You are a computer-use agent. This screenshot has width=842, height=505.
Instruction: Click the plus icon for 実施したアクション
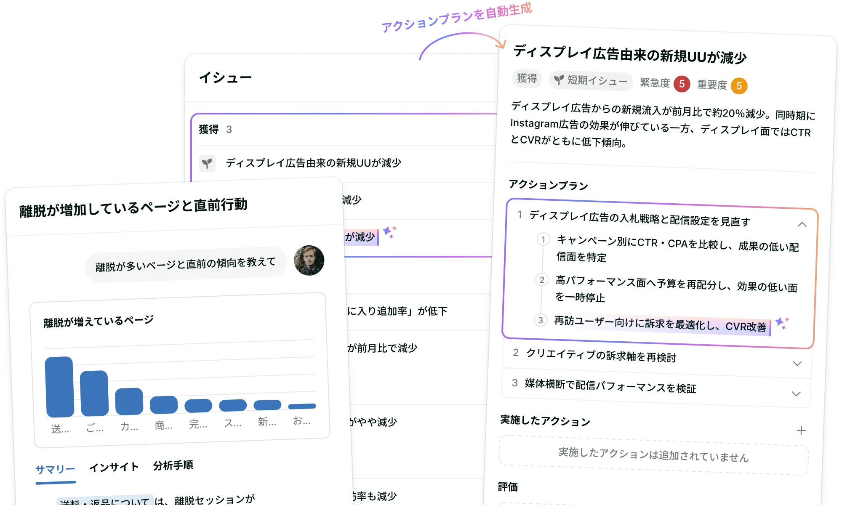[801, 431]
